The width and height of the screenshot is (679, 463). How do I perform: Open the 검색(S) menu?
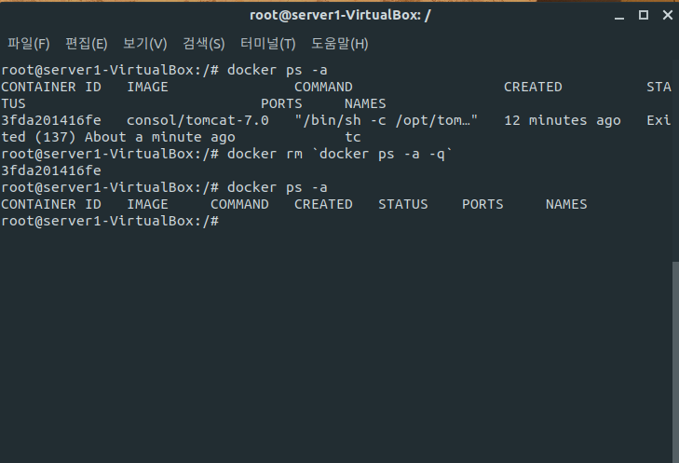click(x=204, y=43)
